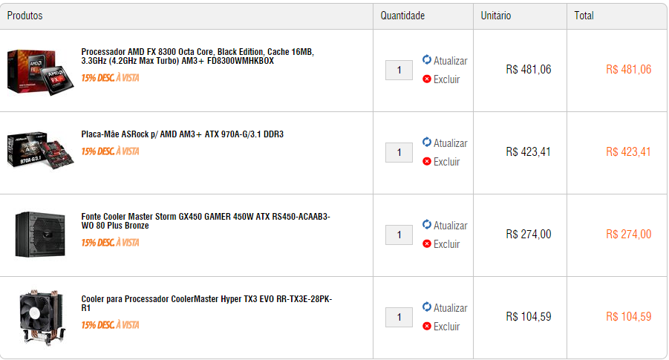Click the AMD FX processor box thumbnail

click(40, 72)
